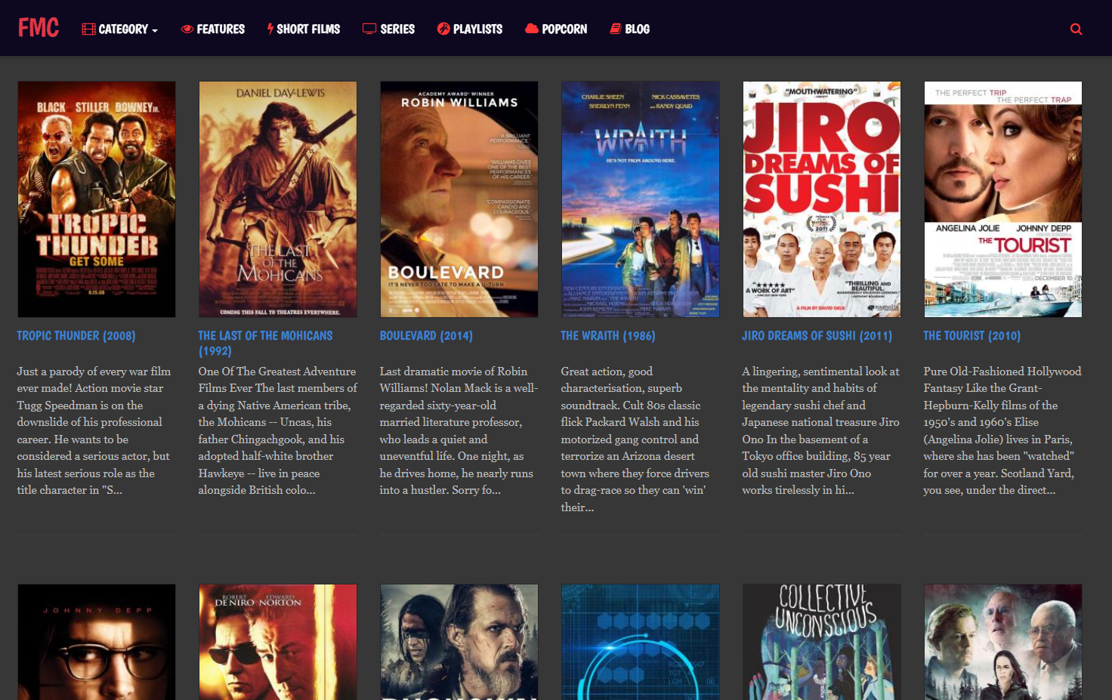Viewport: 1112px width, 700px height.
Task: Select the lightning bolt icon for Short Films
Action: 269,28
